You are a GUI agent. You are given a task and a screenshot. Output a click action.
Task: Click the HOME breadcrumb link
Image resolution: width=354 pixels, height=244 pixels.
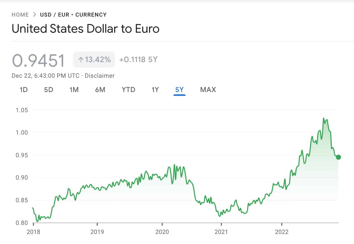pos(20,15)
